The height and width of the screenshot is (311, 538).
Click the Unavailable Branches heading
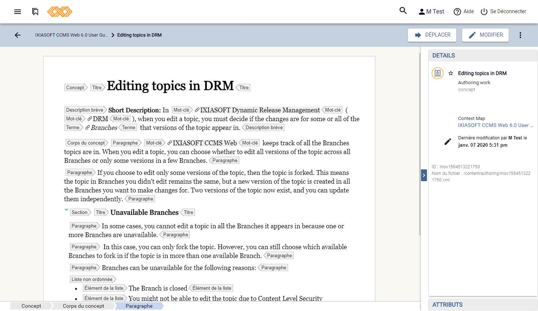[144, 212]
